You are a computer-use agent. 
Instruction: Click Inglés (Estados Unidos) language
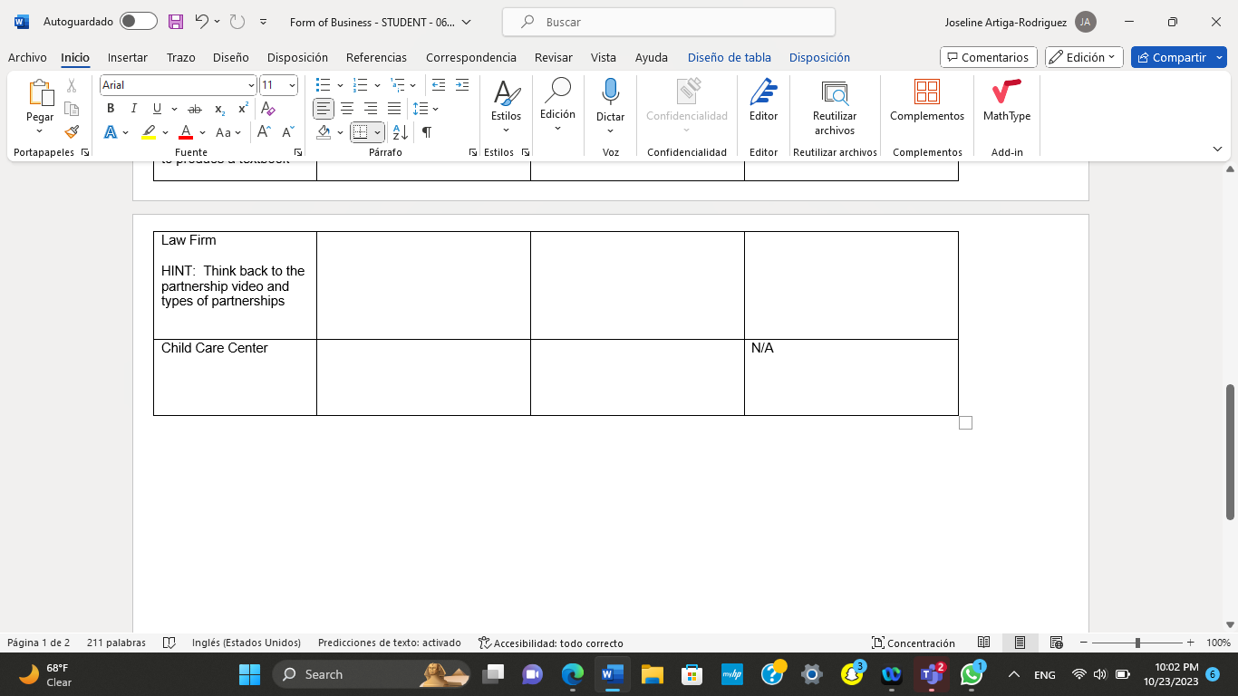click(247, 643)
